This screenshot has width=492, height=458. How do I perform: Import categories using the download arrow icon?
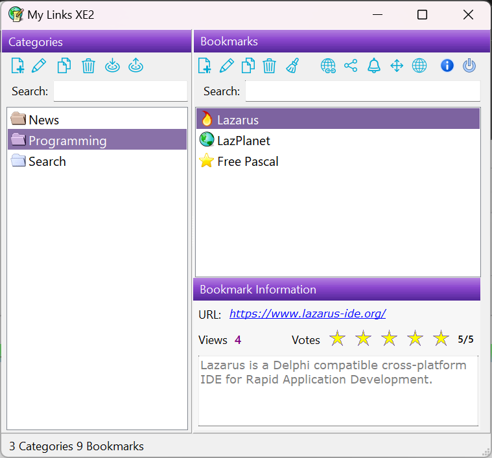[112, 65]
